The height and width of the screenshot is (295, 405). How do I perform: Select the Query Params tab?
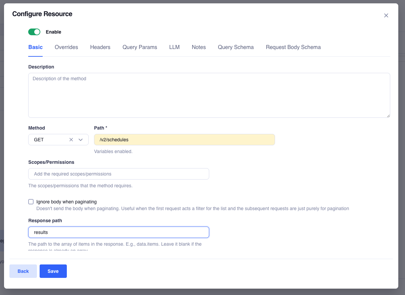tap(140, 47)
